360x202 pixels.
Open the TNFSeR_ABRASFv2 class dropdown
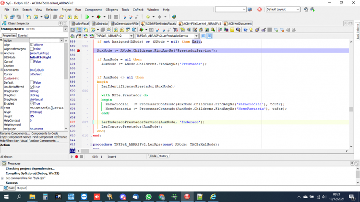(132, 36)
